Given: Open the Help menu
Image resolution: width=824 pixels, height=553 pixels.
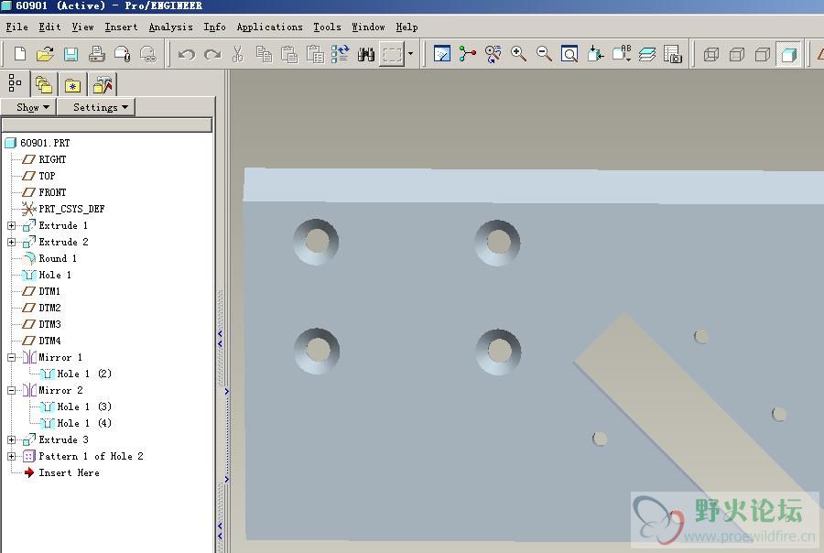Looking at the screenshot, I should click(407, 27).
